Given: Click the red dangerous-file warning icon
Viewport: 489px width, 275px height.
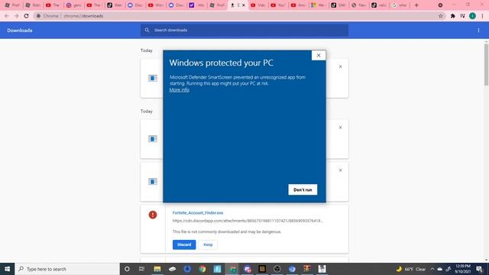Looking at the screenshot, I should click(153, 215).
